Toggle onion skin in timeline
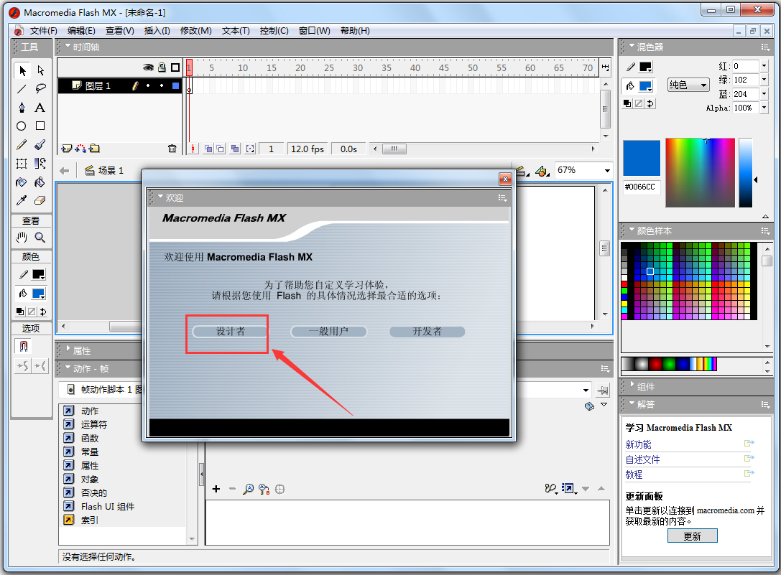Screen dimensions: 781x575 [208, 149]
